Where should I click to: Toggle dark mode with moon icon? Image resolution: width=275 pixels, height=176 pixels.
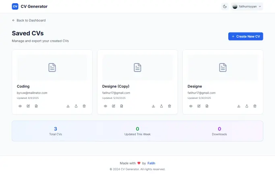pos(225,6)
